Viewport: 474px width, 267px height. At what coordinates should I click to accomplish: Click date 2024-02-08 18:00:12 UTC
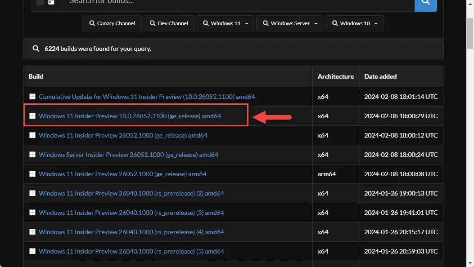401,135
